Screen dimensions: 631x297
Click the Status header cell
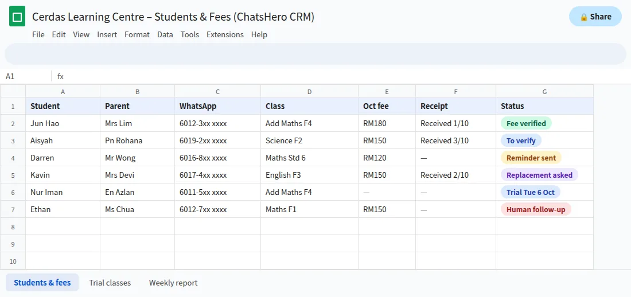click(544, 106)
